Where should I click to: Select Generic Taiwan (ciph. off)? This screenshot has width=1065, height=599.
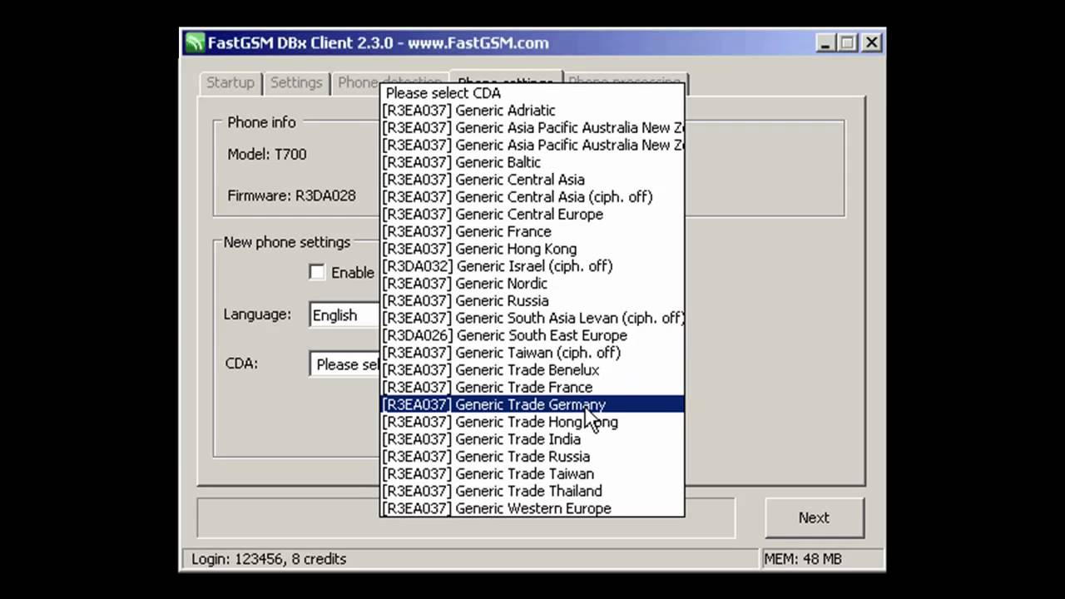(532, 353)
